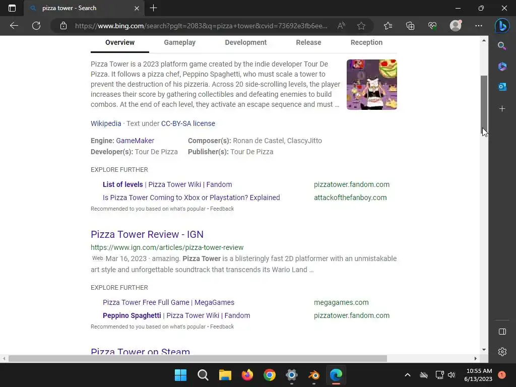Open volume control in tray
This screenshot has height=387, width=516.
(x=451, y=375)
